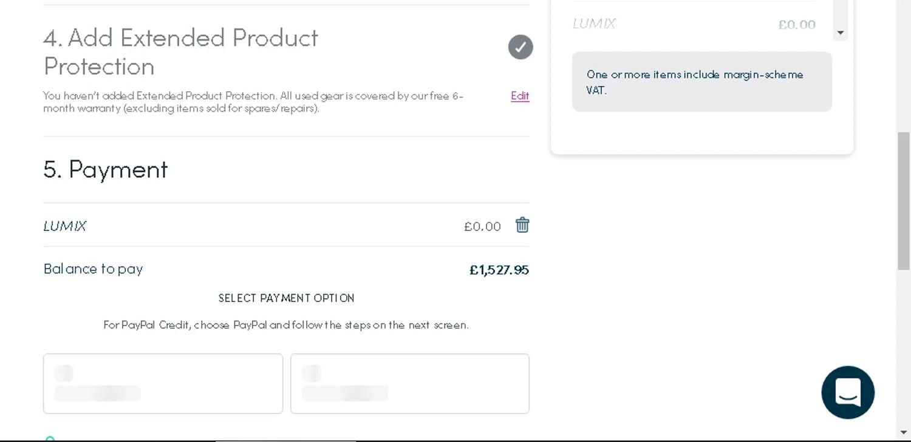Click the 5. Payment section heading
This screenshot has height=442, width=911.
(106, 169)
